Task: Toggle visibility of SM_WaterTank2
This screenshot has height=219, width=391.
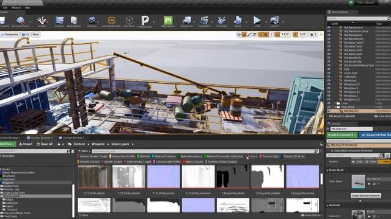Action: (329, 46)
